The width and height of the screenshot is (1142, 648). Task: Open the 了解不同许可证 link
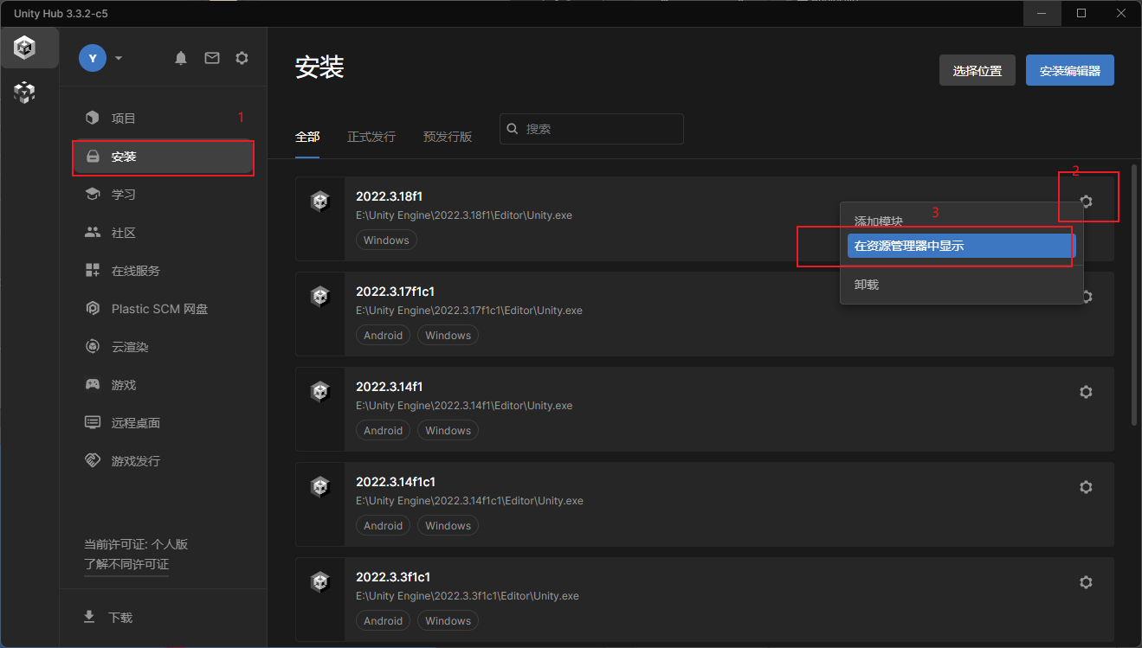(x=127, y=564)
